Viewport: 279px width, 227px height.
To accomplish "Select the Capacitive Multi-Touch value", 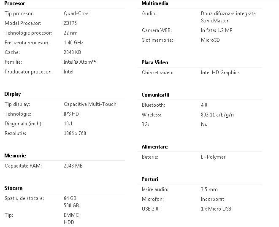I will 90,104.
